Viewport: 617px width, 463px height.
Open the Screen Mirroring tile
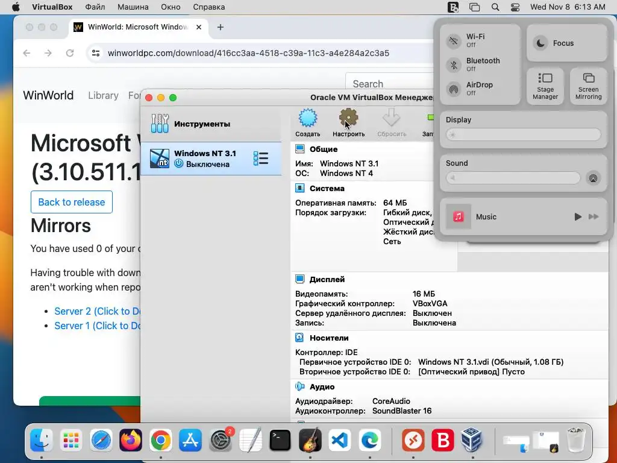coord(588,86)
